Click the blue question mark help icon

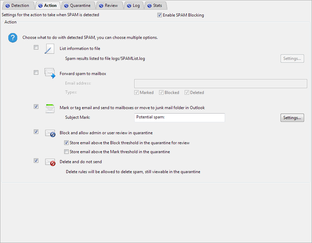click(13, 38)
